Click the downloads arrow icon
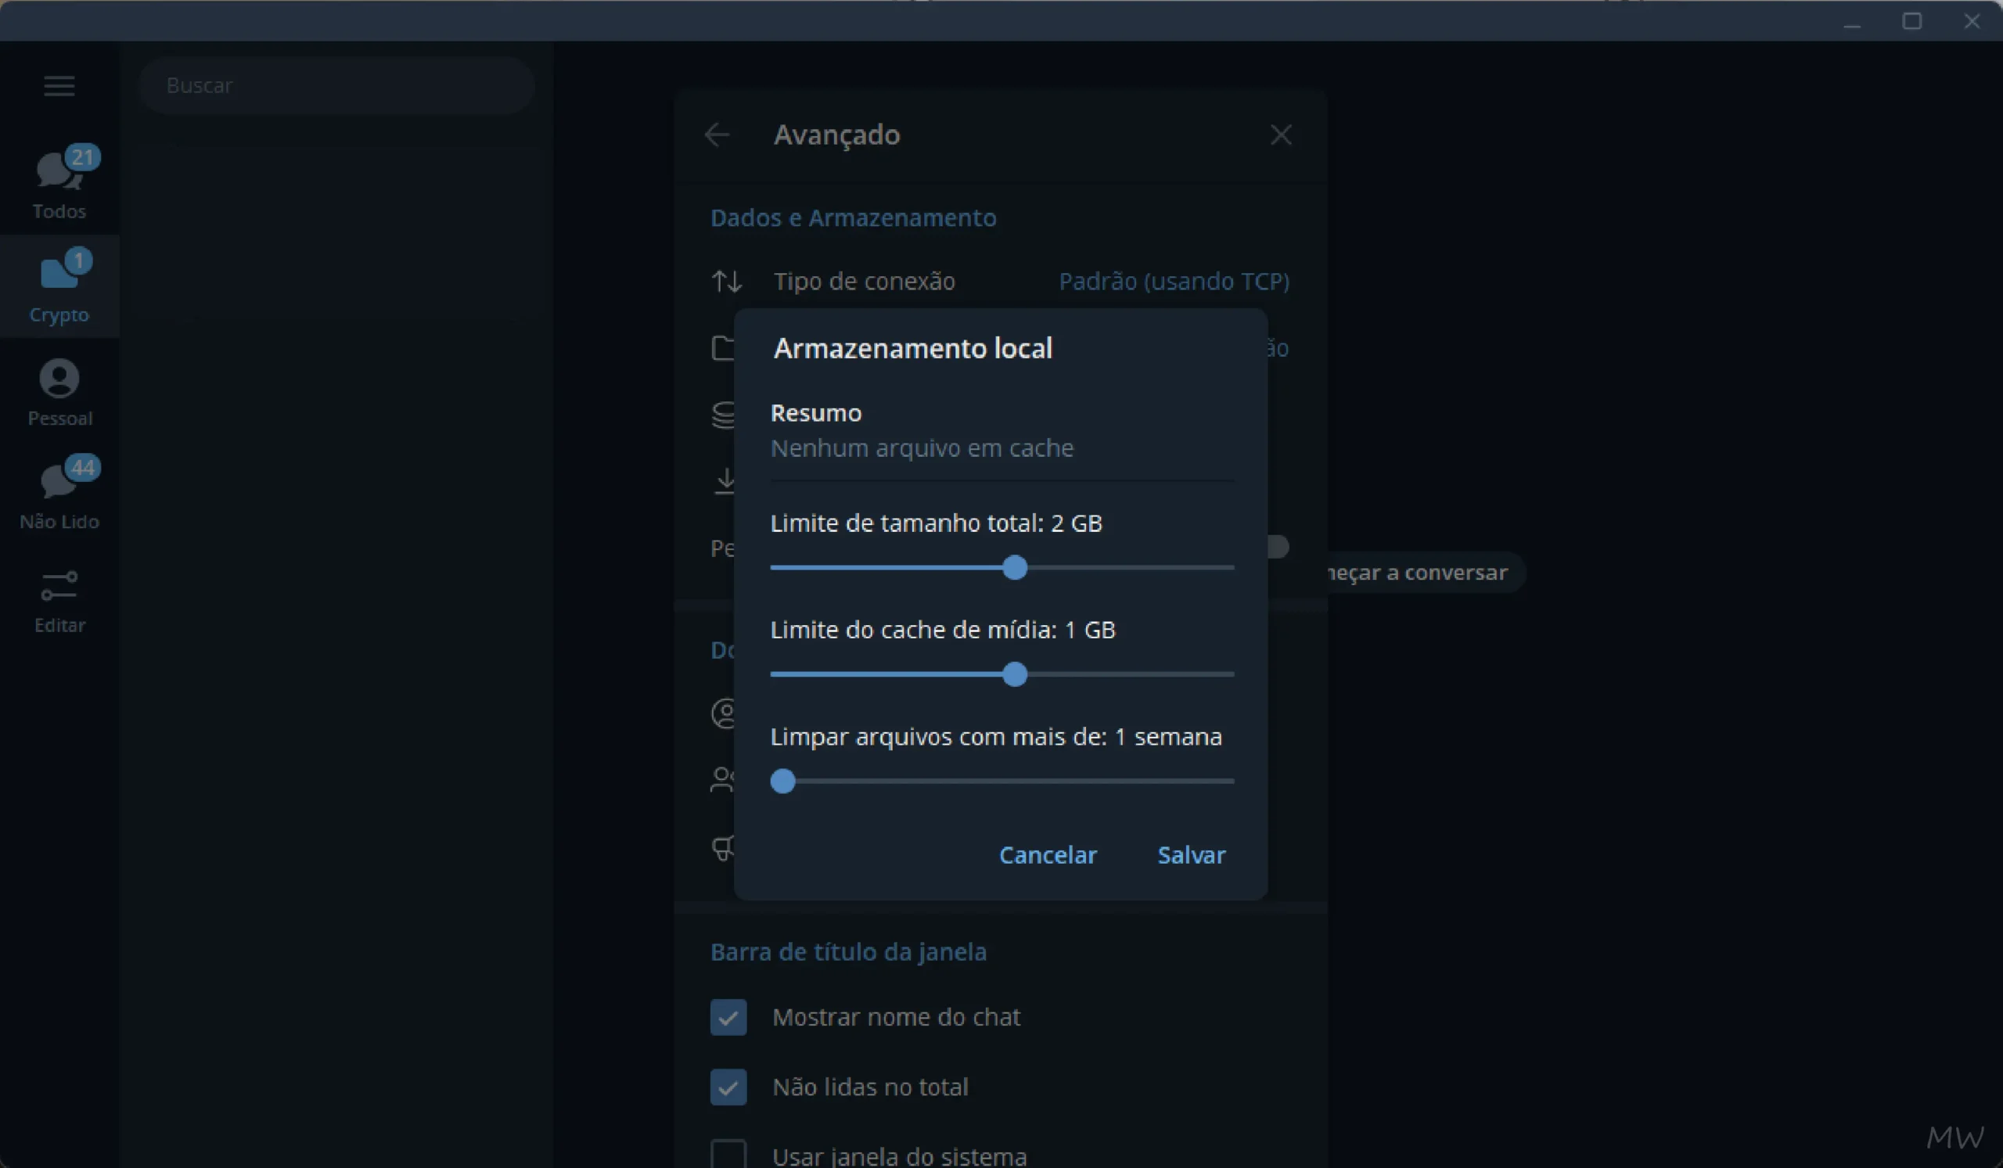 (x=725, y=480)
